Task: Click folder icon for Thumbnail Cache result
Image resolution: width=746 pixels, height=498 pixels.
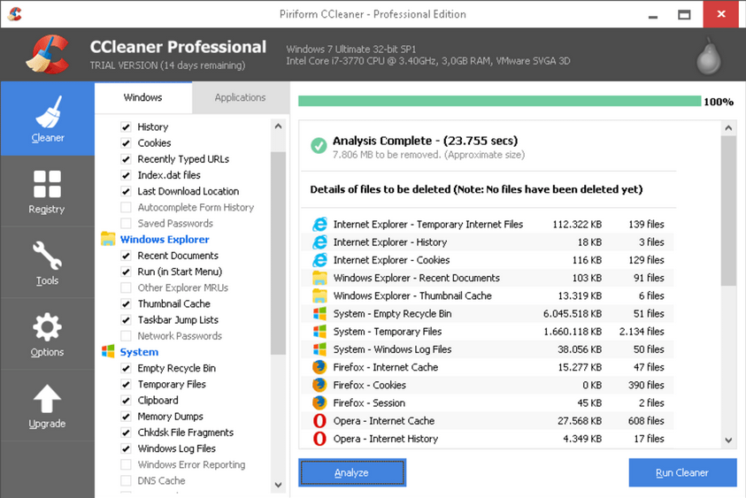Action: click(x=319, y=295)
